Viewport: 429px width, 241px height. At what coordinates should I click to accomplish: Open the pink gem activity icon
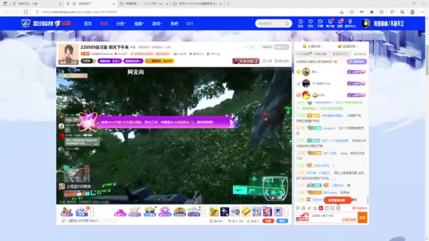pos(120,212)
